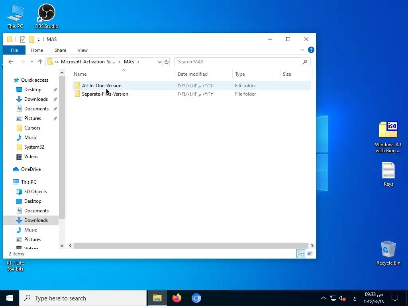Open the Recycle Bin icon
Screen dimensions: 408x306
(388, 253)
